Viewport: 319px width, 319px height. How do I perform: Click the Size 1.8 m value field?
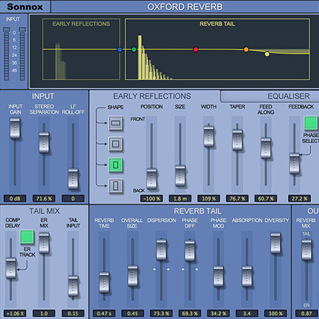[180, 198]
